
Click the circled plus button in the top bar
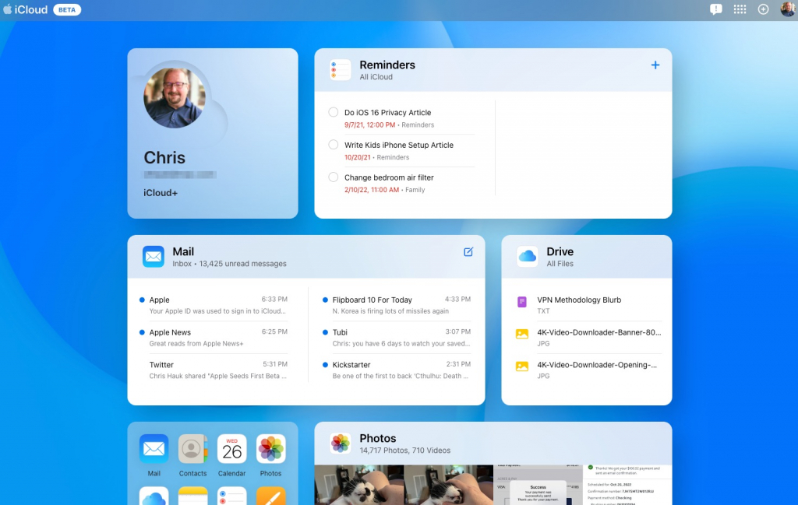[764, 9]
